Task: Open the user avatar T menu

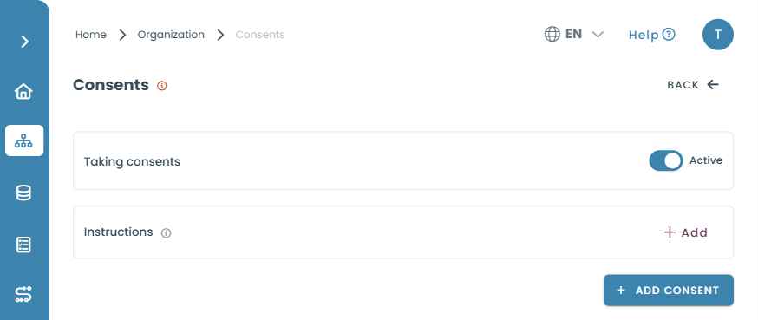Action: coord(718,35)
